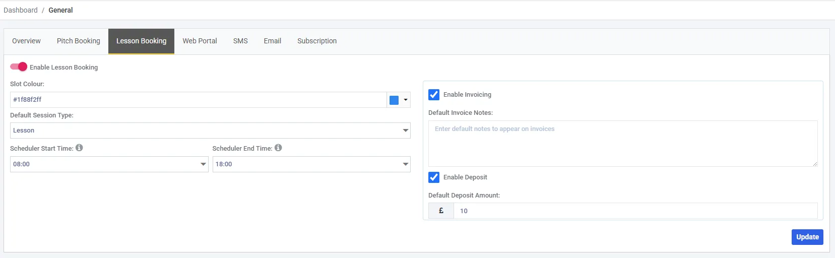835x258 pixels.
Task: Uncheck the Enable Invoicing checkbox
Action: coord(434,94)
